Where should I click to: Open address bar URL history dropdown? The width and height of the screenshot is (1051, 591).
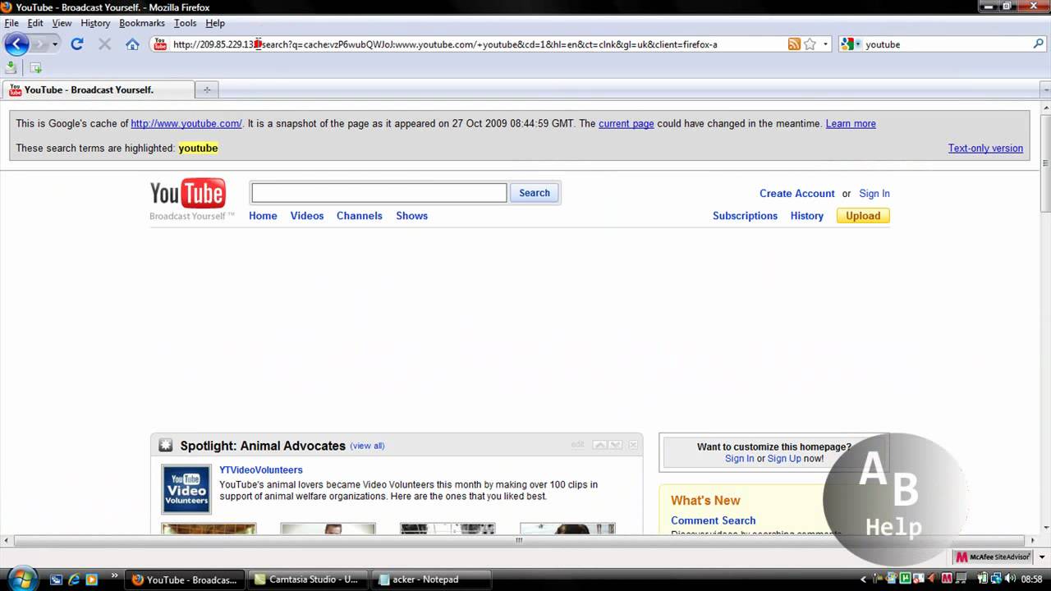pos(825,44)
